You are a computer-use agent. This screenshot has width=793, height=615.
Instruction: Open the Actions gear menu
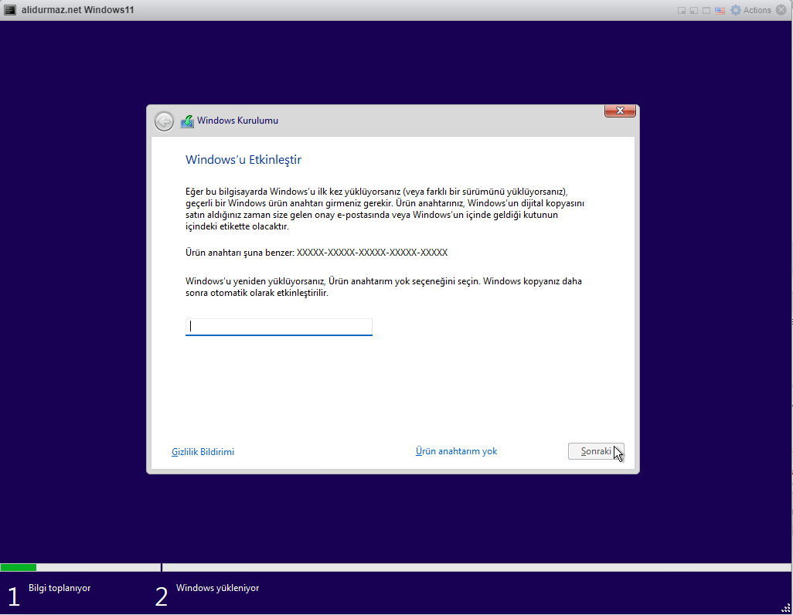click(751, 10)
